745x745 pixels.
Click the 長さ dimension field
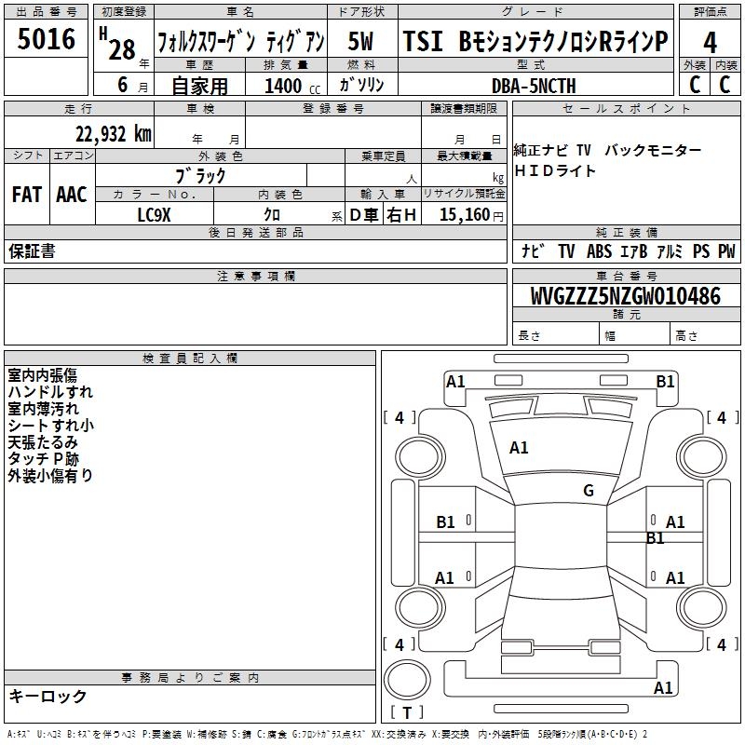[556, 335]
